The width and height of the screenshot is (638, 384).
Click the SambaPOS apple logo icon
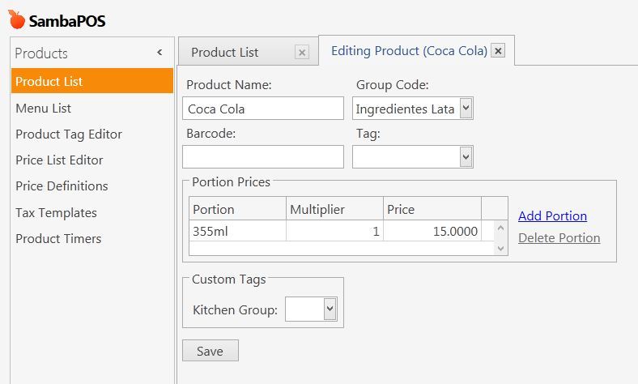point(16,19)
